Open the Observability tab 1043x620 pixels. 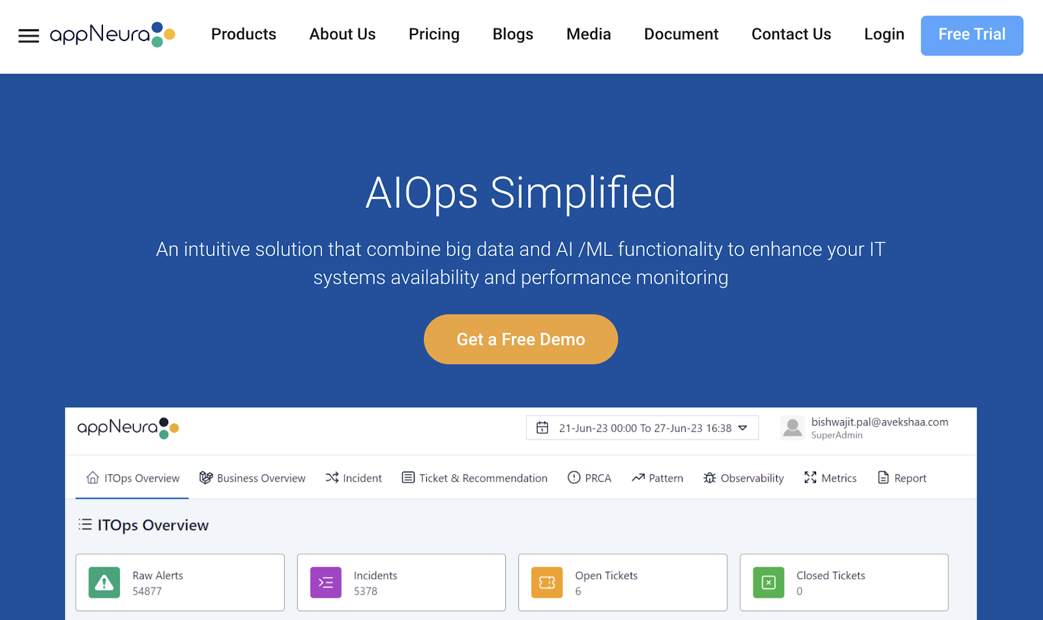coord(743,478)
